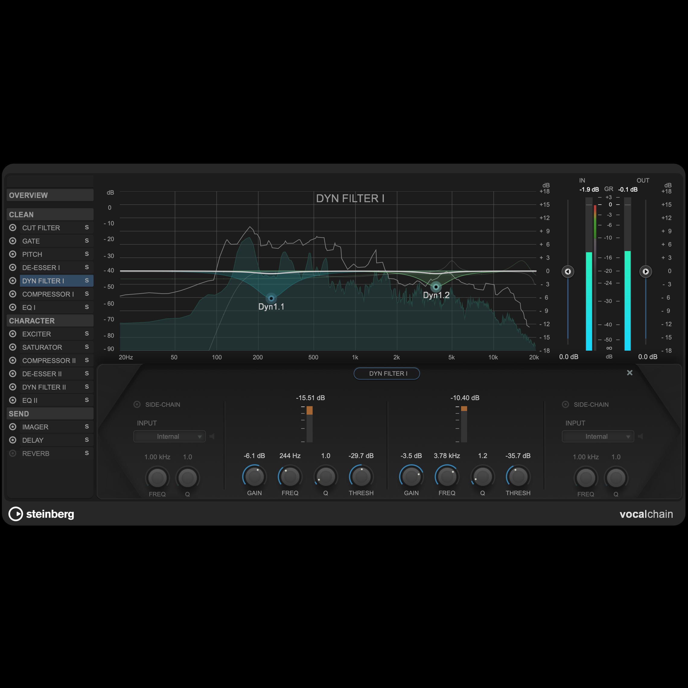Click the Dyn1.1 band node
Screen dimensions: 688x688
pos(271,298)
